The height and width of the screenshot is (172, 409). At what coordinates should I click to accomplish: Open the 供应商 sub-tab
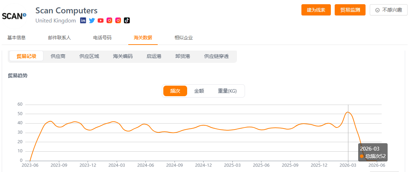tap(58, 56)
